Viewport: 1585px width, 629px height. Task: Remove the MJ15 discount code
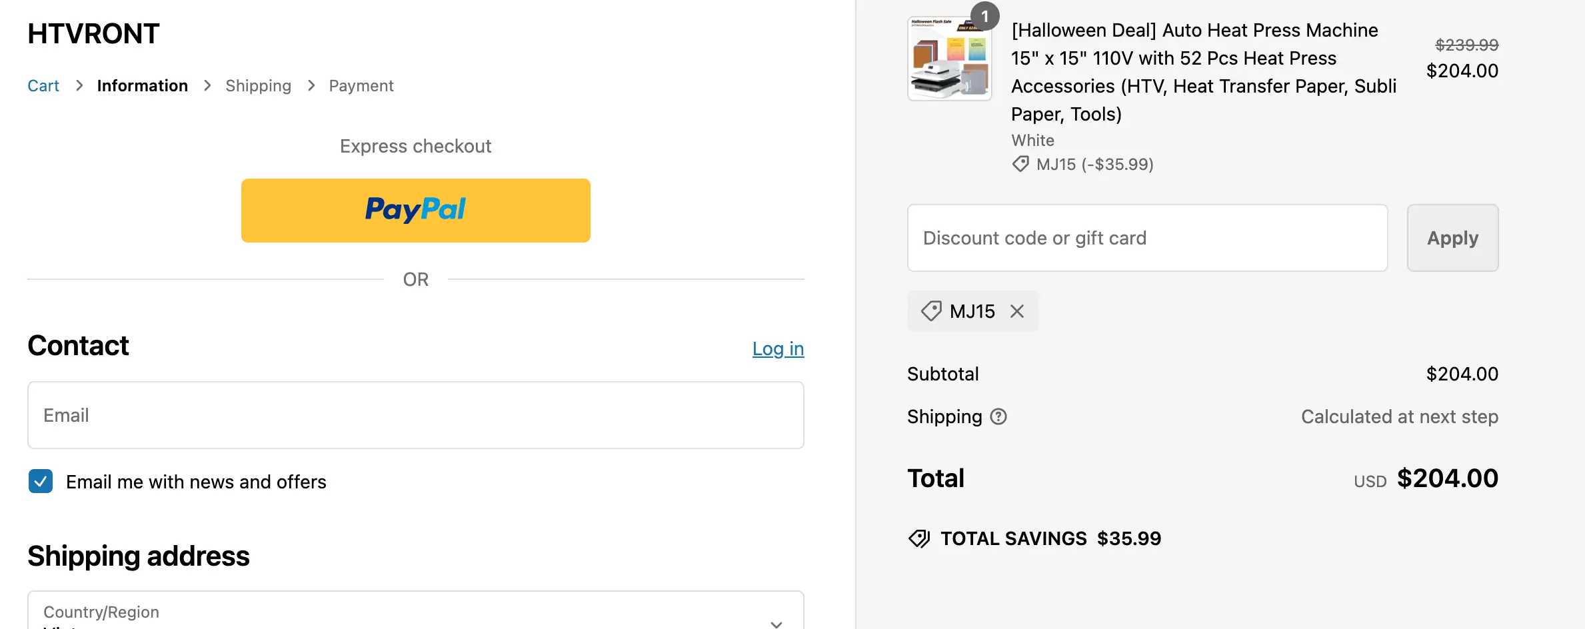click(x=1016, y=311)
